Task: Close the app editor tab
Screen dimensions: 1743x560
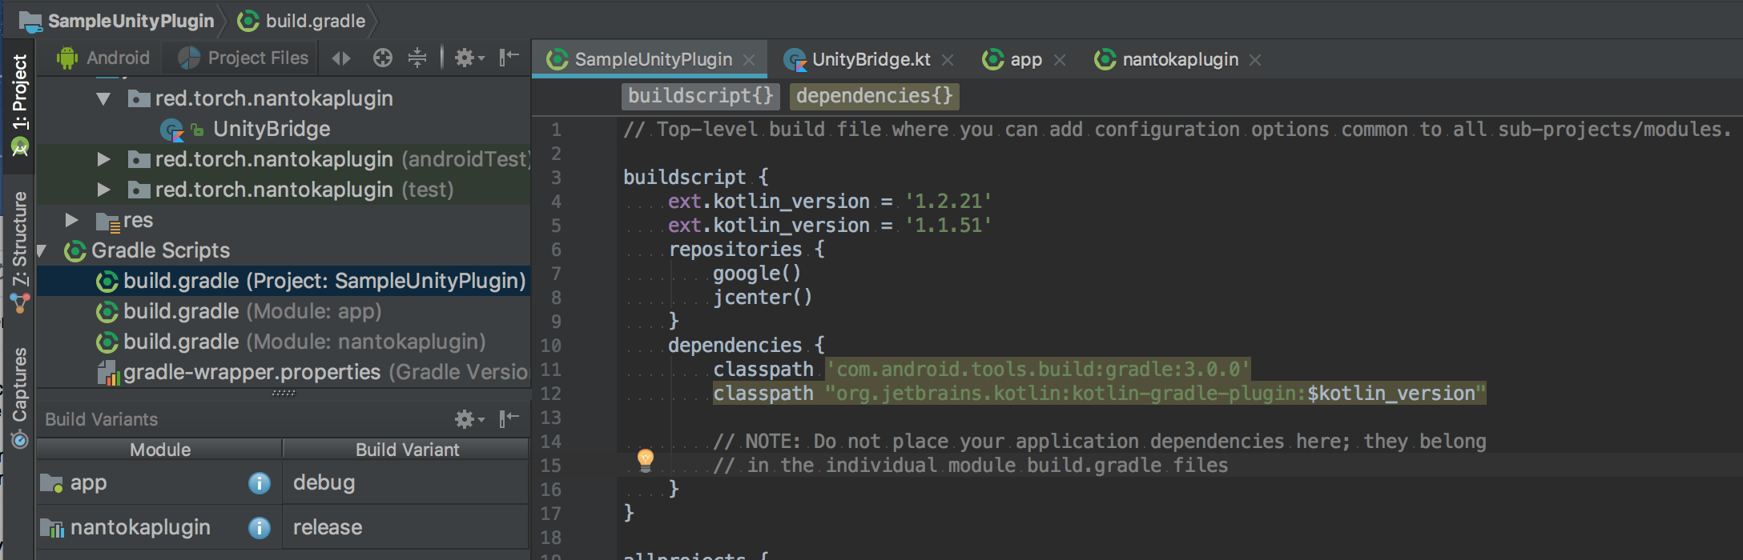Action: (x=1060, y=60)
